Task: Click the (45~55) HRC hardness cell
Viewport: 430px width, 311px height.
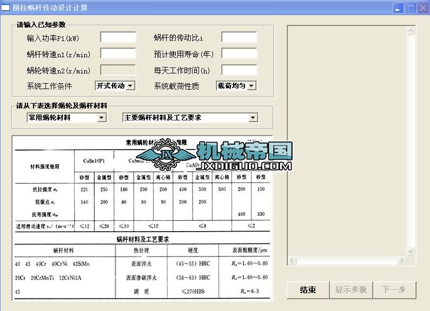Action: [193, 263]
